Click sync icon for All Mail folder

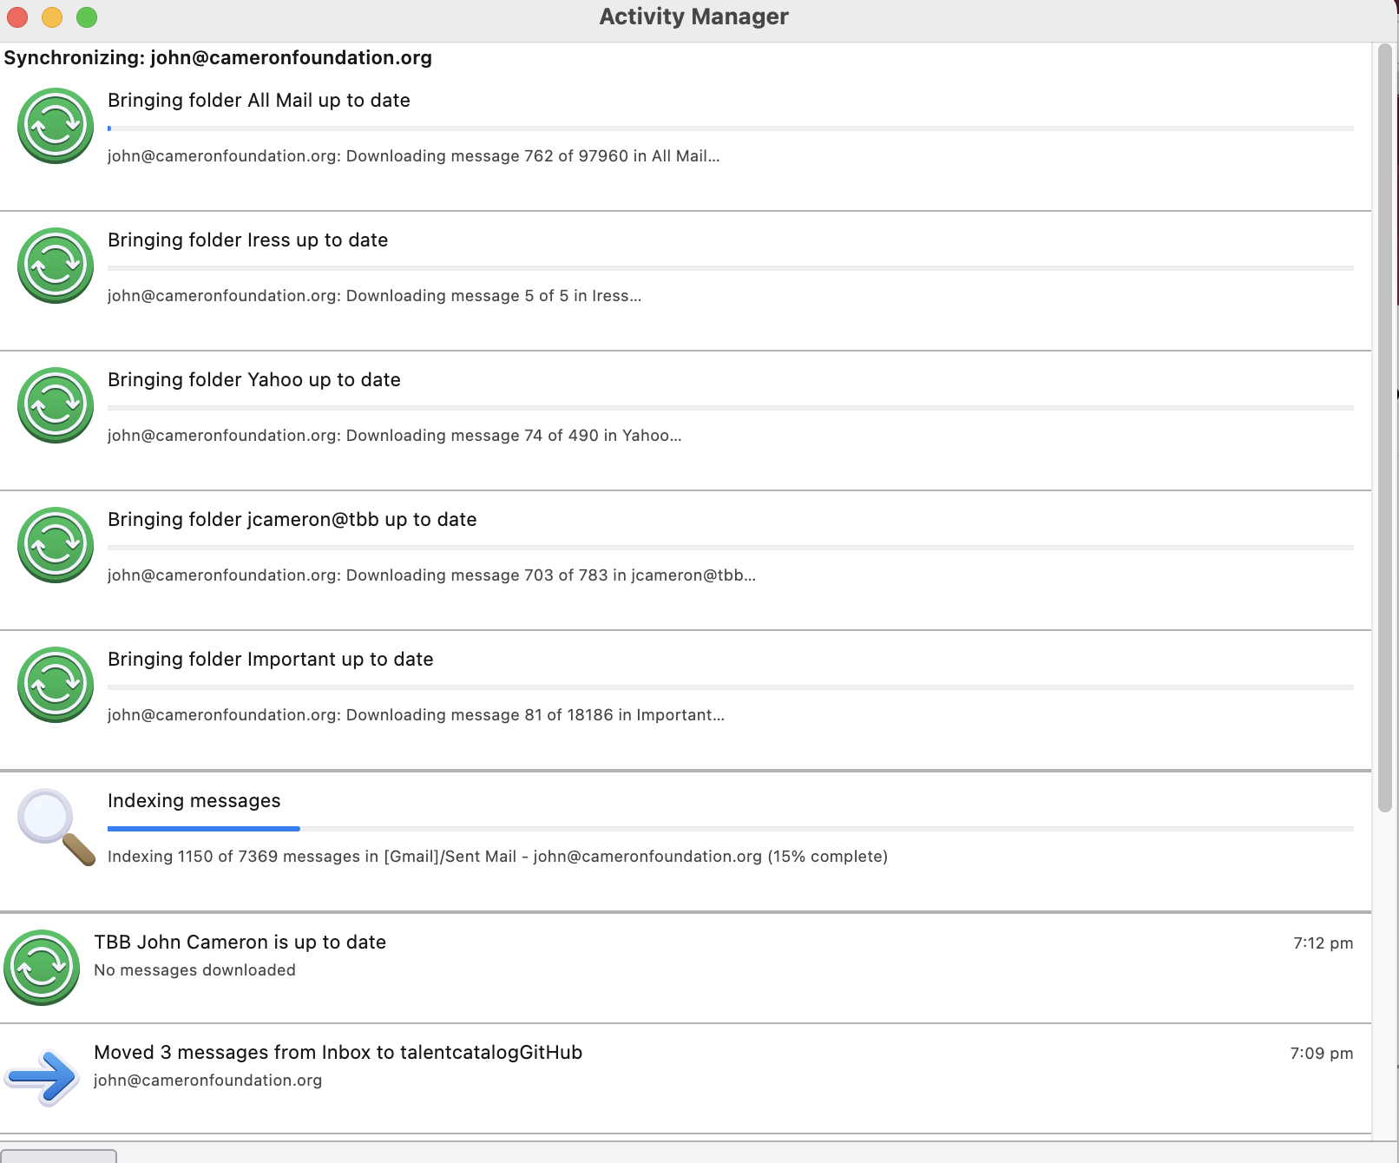point(56,126)
